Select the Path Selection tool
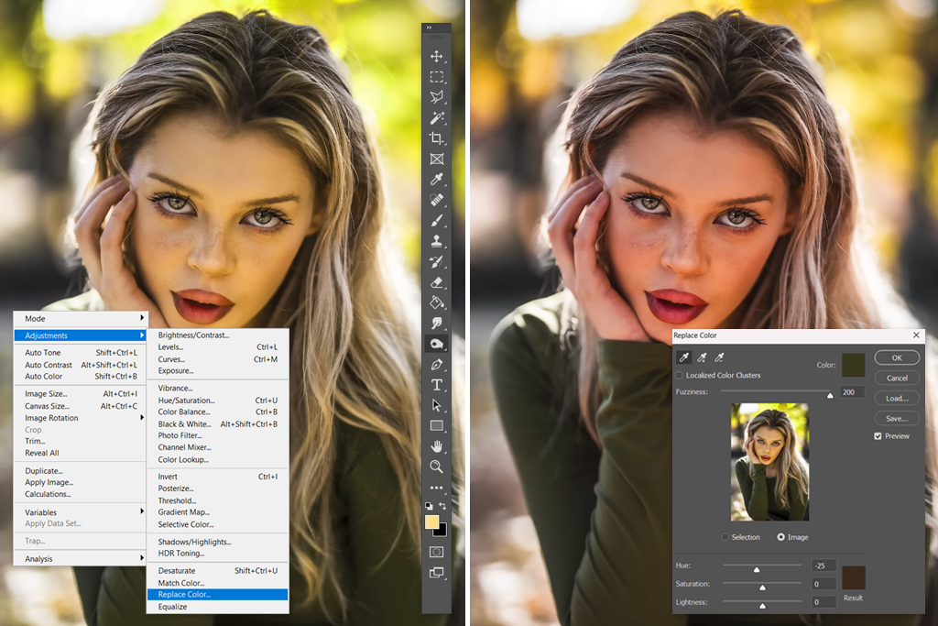The width and height of the screenshot is (938, 626). tap(437, 405)
